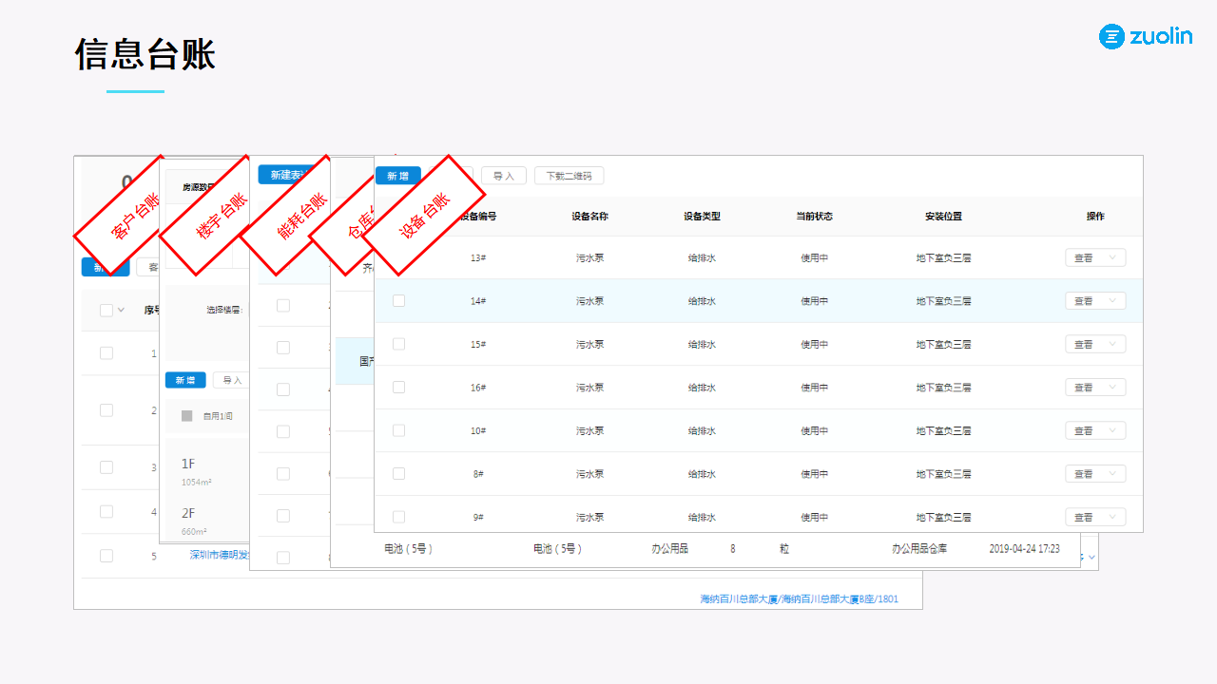The width and height of the screenshot is (1217, 684).
Task: Open the 查看 dropdown in the 9# row
Action: pos(1095,517)
